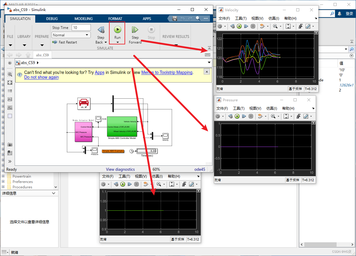The width and height of the screenshot is (356, 256).
Task: Click Step Forward in Velocity scope toolbar
Action: (246, 26)
